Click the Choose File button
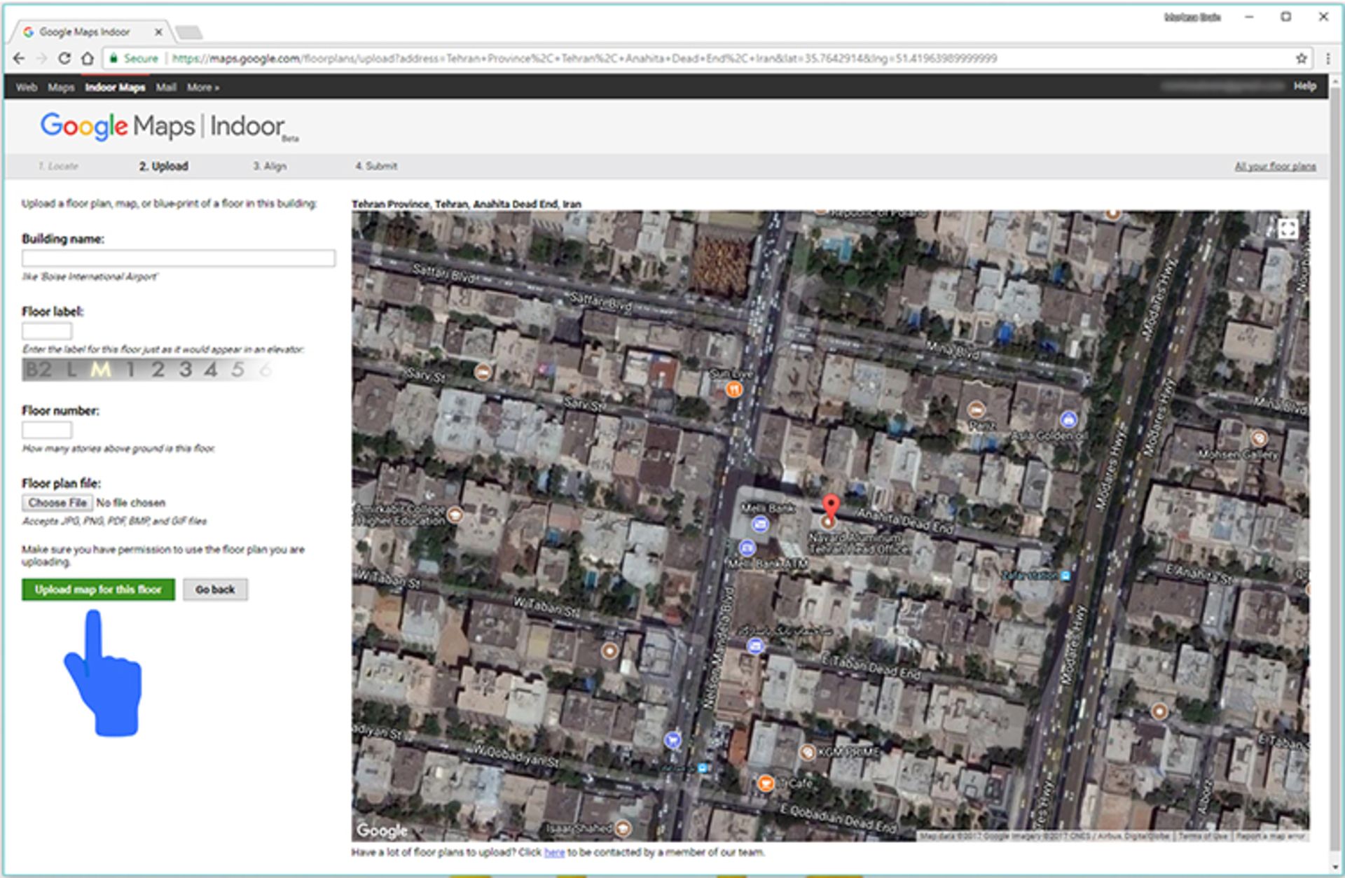1345x878 pixels. pyautogui.click(x=57, y=503)
